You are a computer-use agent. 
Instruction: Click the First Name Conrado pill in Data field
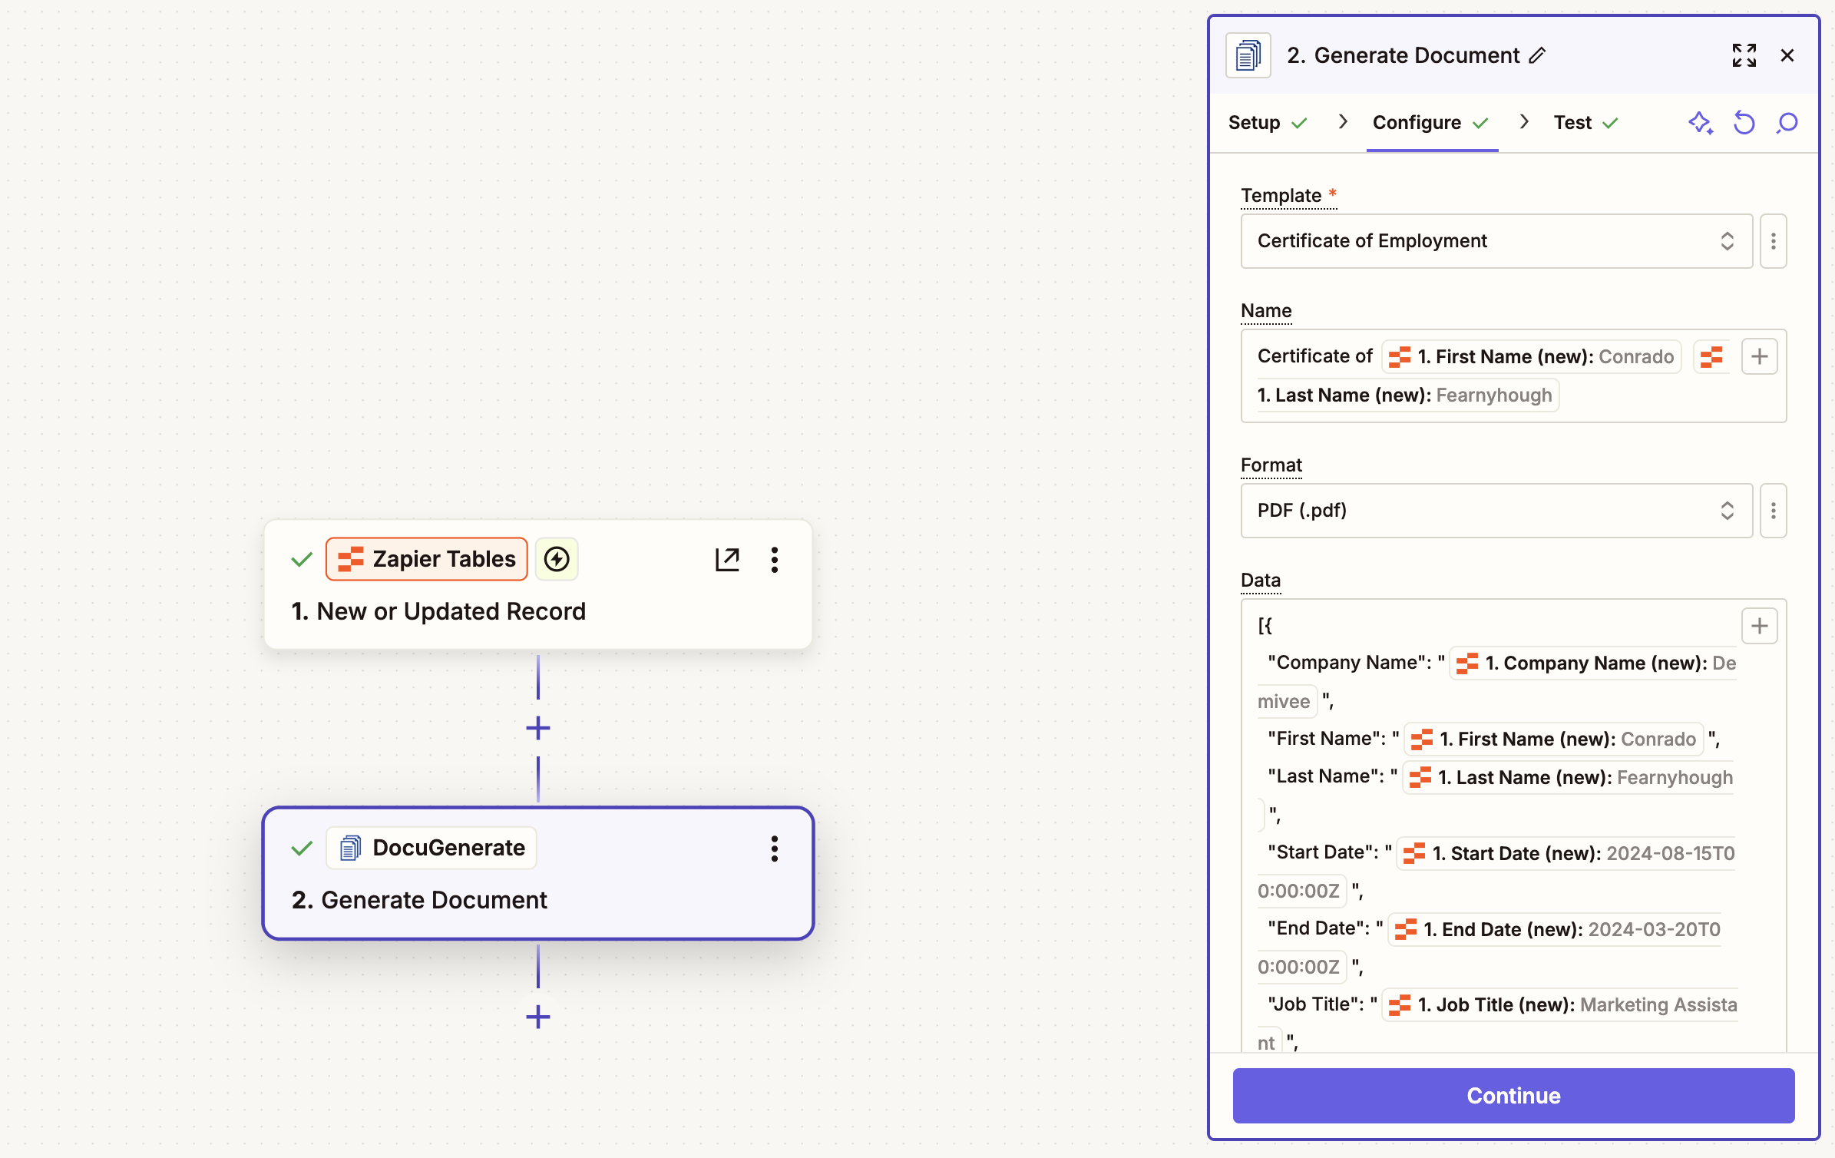pyautogui.click(x=1554, y=739)
